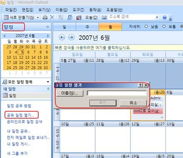The width and height of the screenshot is (183, 158).
Task: Select the 낮음 detail radio button
Action: pyautogui.click(x=146, y=26)
